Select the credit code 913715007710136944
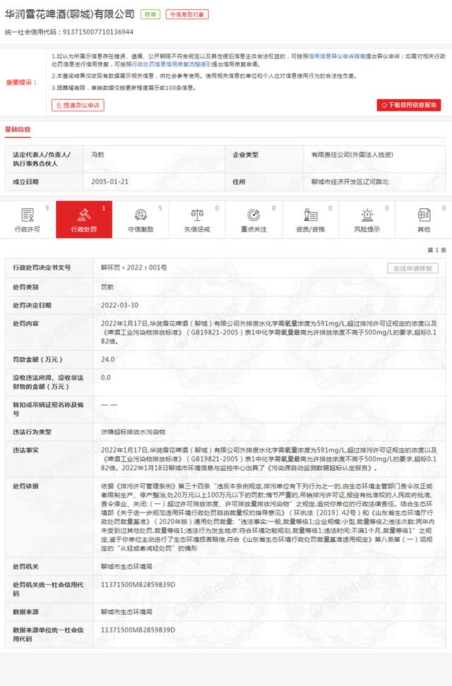The height and width of the screenshot is (686, 452). click(98, 32)
